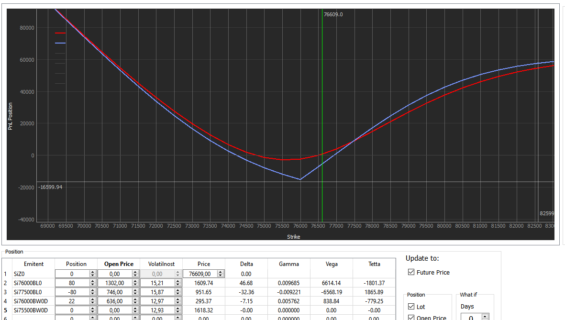Select the Si75500BW0D emitent cell
The width and height of the screenshot is (565, 320).
(x=33, y=310)
